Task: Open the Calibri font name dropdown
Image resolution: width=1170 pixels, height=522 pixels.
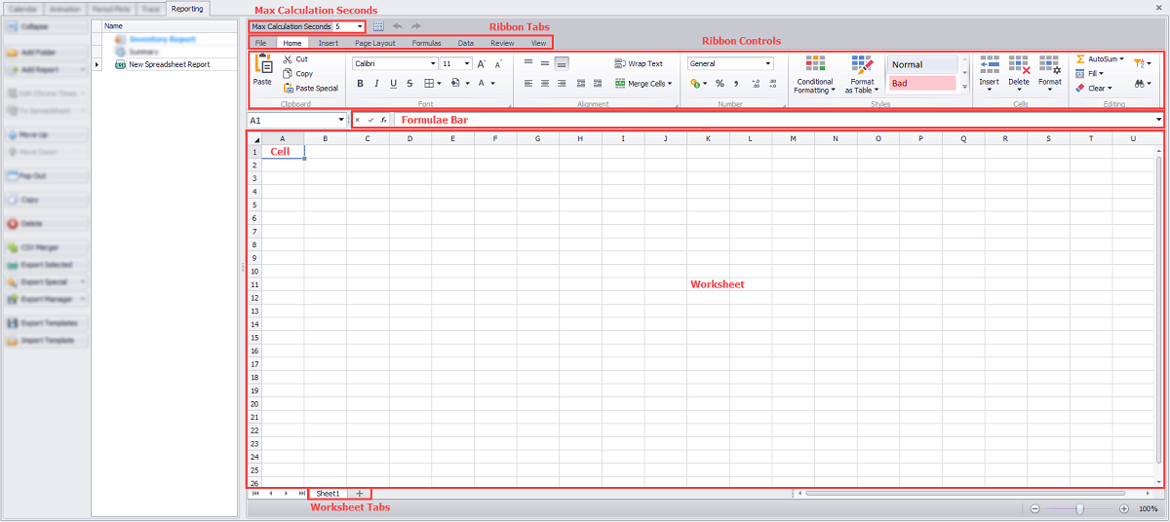Action: tap(432, 64)
